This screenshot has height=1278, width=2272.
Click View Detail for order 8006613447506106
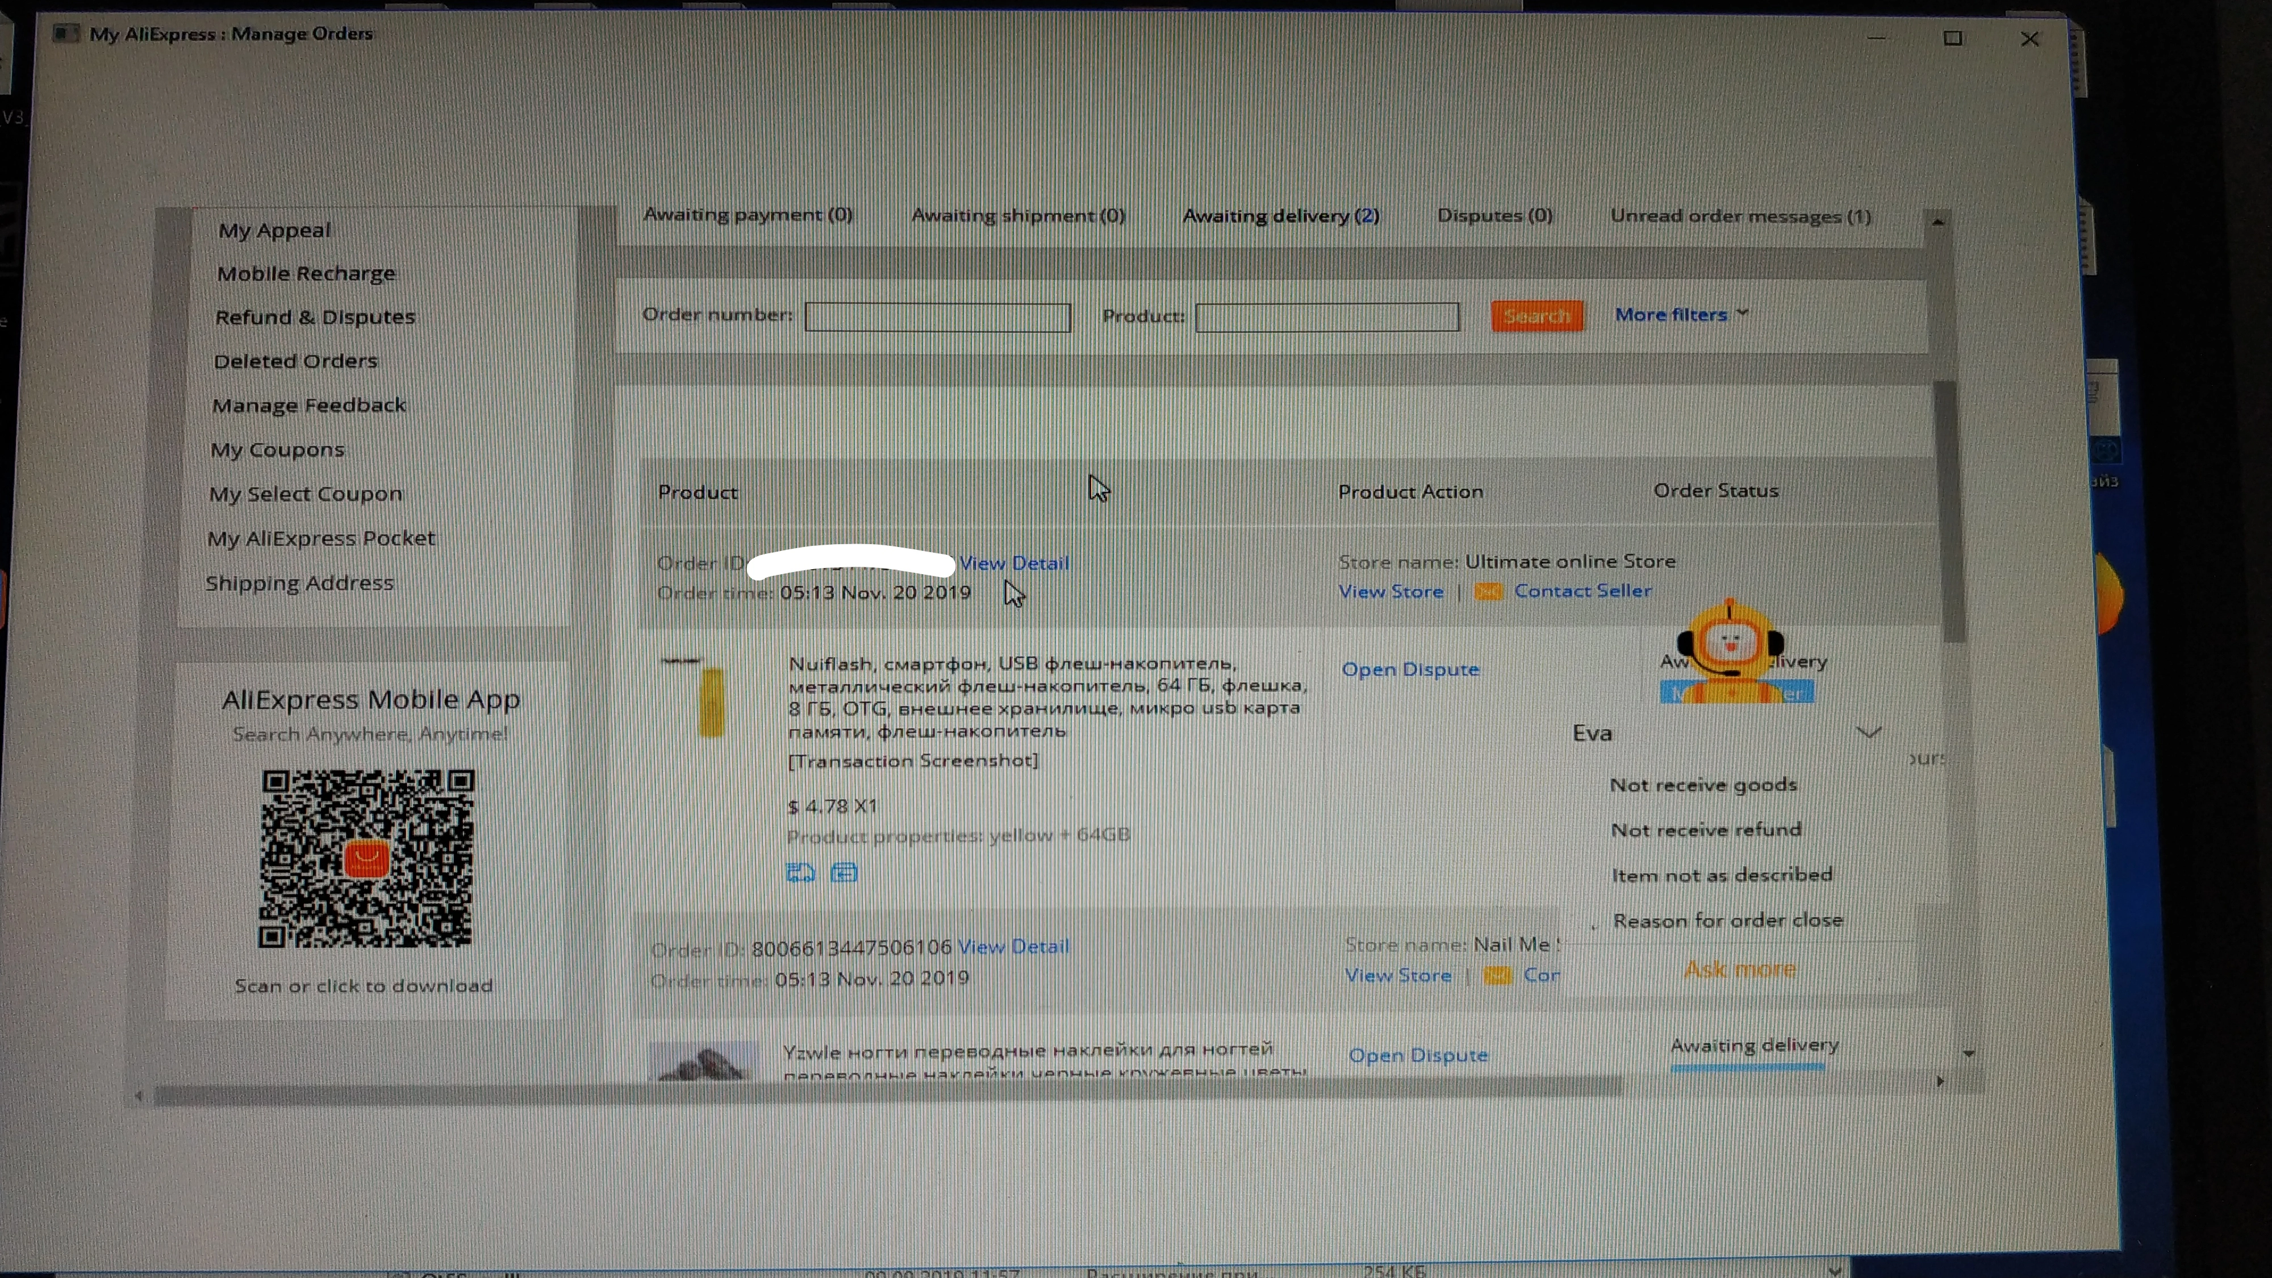click(1013, 946)
